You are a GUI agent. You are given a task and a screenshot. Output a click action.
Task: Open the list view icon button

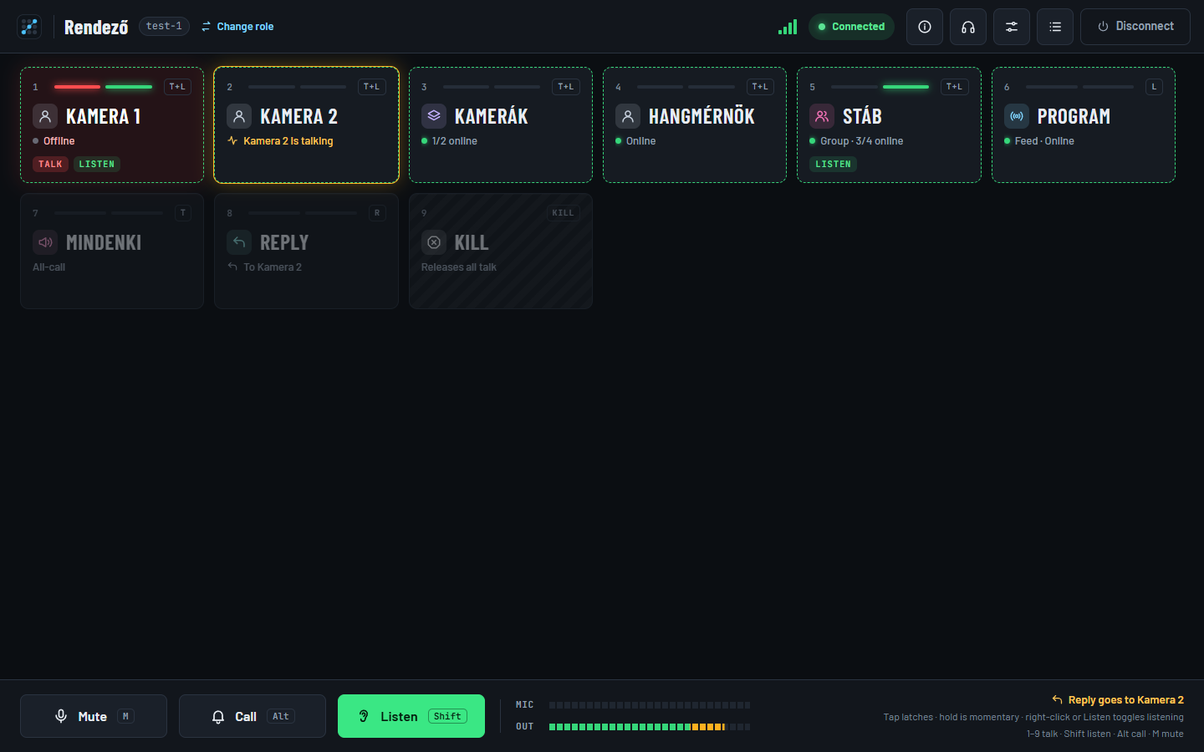pyautogui.click(x=1055, y=27)
